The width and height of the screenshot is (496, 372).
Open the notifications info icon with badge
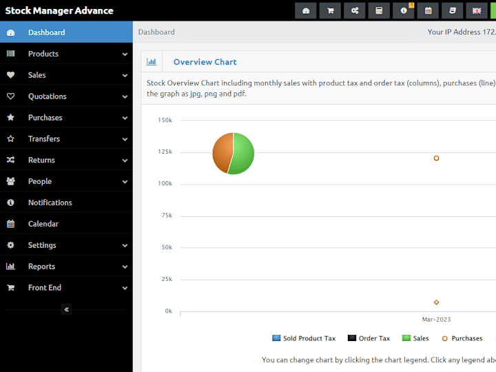[x=404, y=11]
